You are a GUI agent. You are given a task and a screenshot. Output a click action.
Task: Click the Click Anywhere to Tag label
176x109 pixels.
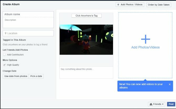(x=86, y=16)
